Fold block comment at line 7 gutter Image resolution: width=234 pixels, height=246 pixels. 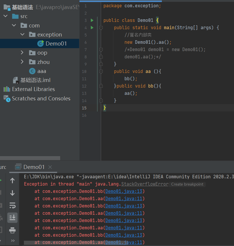coord(101,50)
